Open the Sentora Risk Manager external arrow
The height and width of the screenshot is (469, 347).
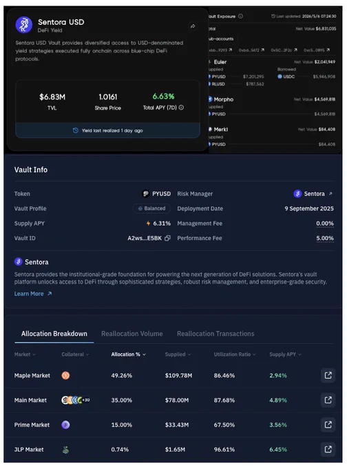330,194
